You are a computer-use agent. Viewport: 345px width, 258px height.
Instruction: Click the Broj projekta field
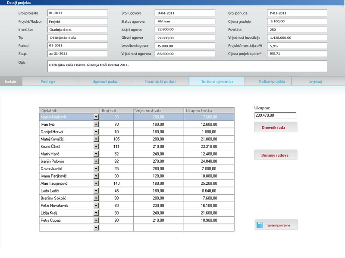(78, 13)
